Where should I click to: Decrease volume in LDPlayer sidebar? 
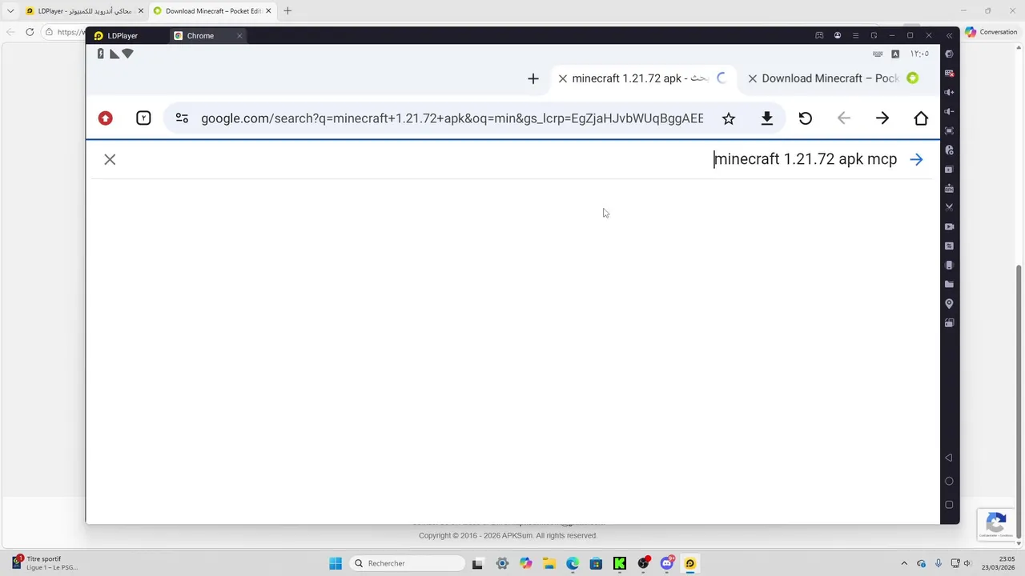point(949,111)
